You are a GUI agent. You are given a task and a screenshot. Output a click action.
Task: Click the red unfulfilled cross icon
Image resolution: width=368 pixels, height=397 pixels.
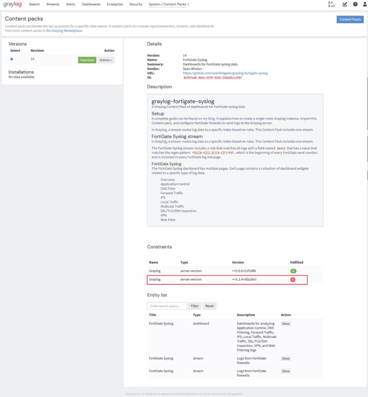[292, 280]
